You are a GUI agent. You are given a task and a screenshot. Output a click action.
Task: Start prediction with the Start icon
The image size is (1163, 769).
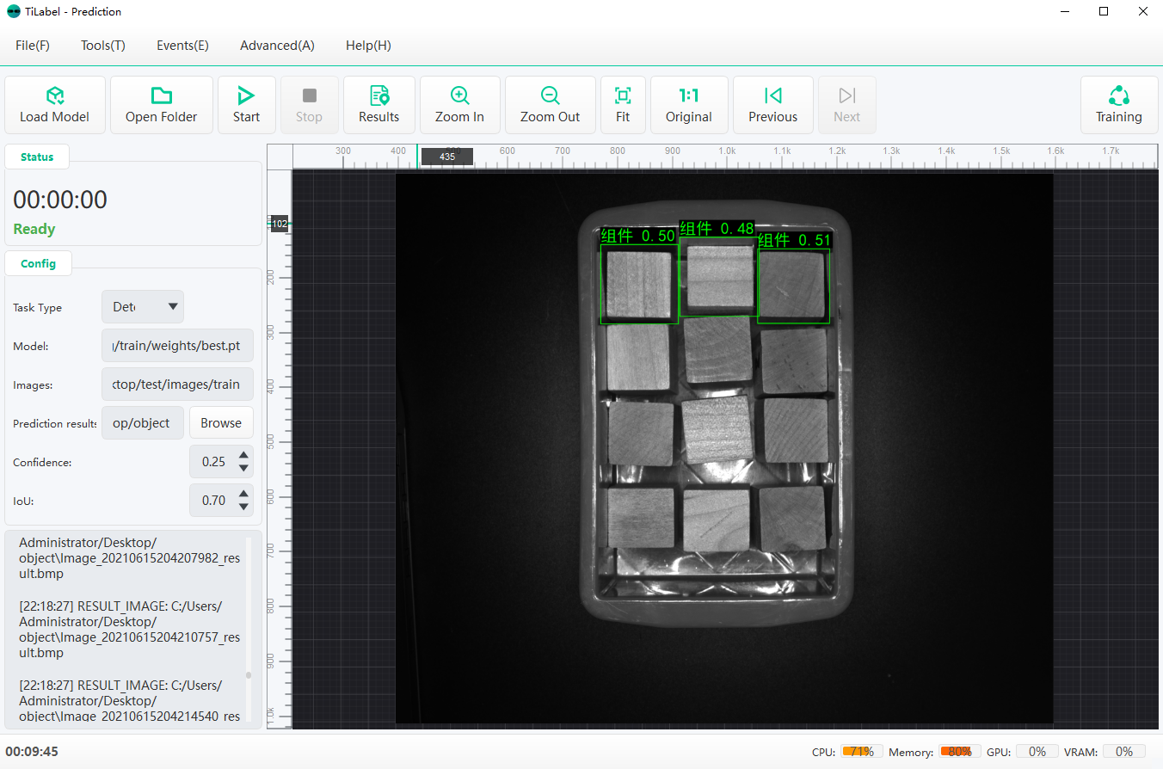pos(246,104)
